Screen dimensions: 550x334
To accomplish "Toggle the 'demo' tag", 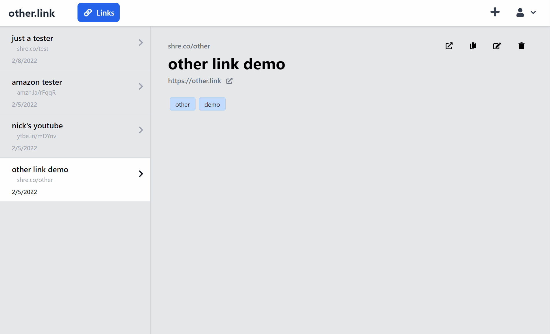I will point(212,104).
